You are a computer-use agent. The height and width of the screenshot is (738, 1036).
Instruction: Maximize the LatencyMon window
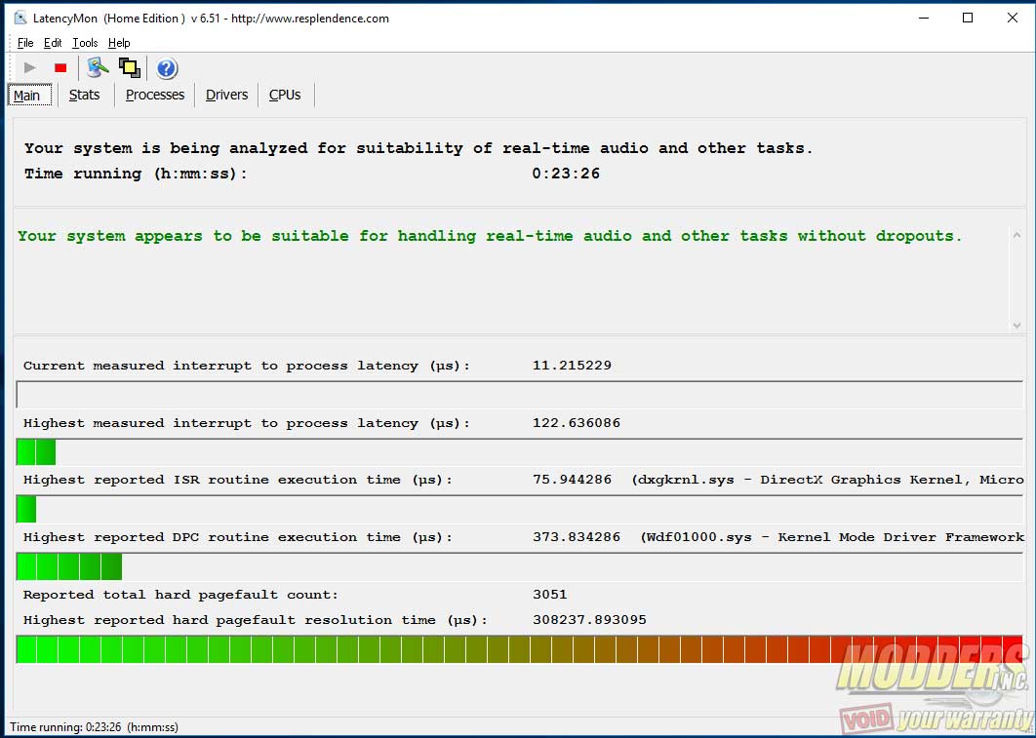coord(968,18)
